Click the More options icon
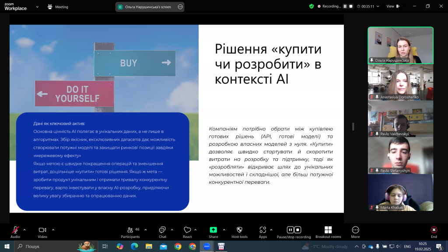 point(355,230)
